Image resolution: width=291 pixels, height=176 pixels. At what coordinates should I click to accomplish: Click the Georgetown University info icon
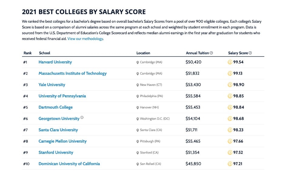point(82,118)
